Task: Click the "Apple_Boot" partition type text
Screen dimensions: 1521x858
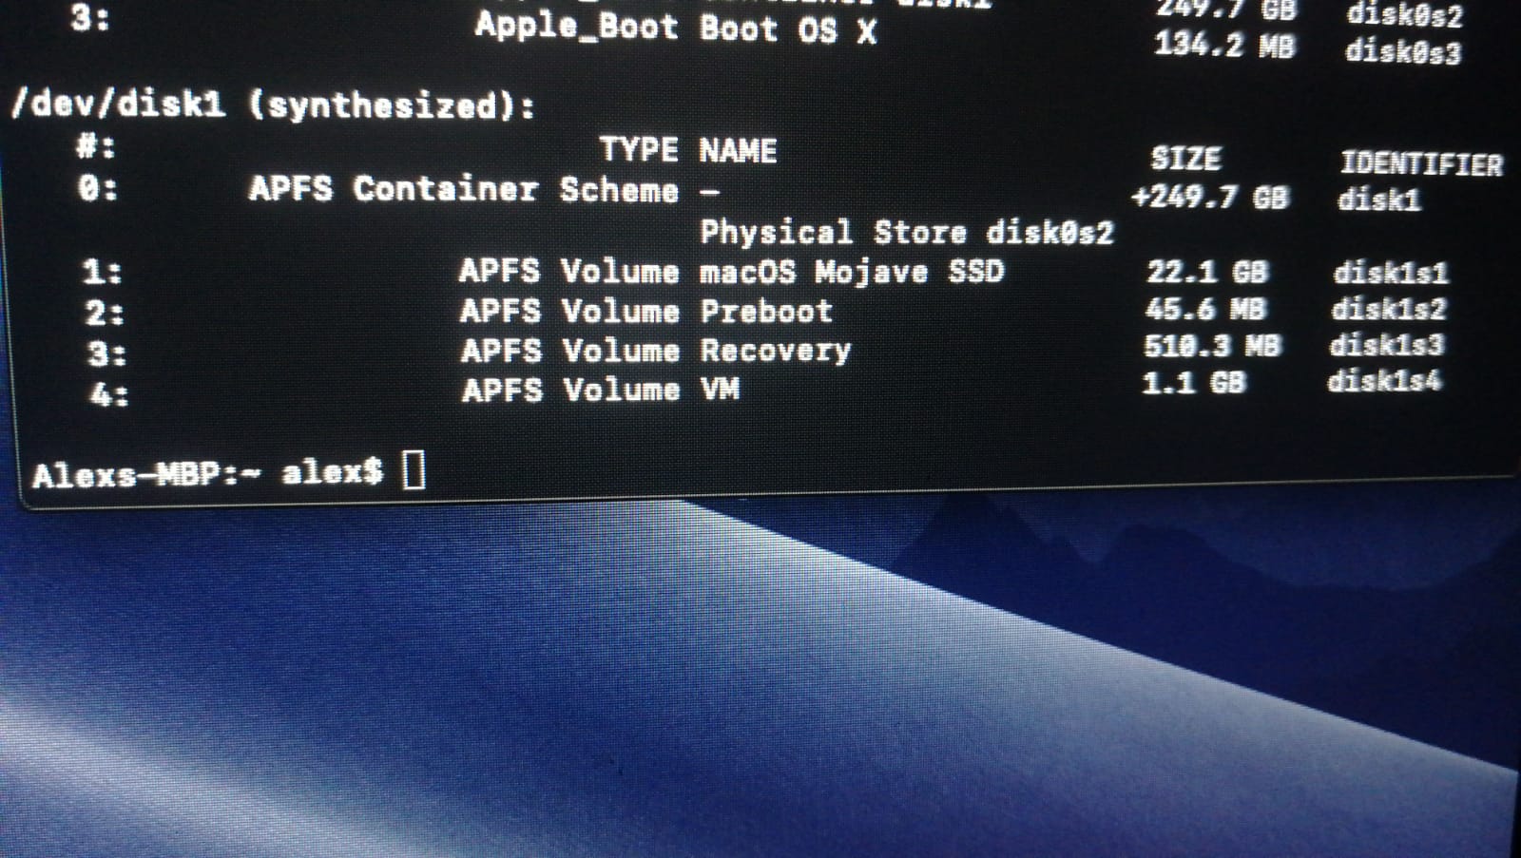Action: (576, 26)
